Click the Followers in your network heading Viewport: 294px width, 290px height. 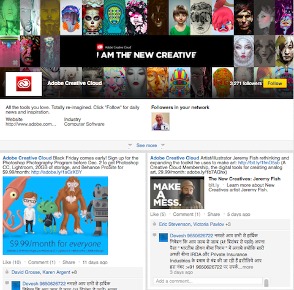(x=180, y=107)
